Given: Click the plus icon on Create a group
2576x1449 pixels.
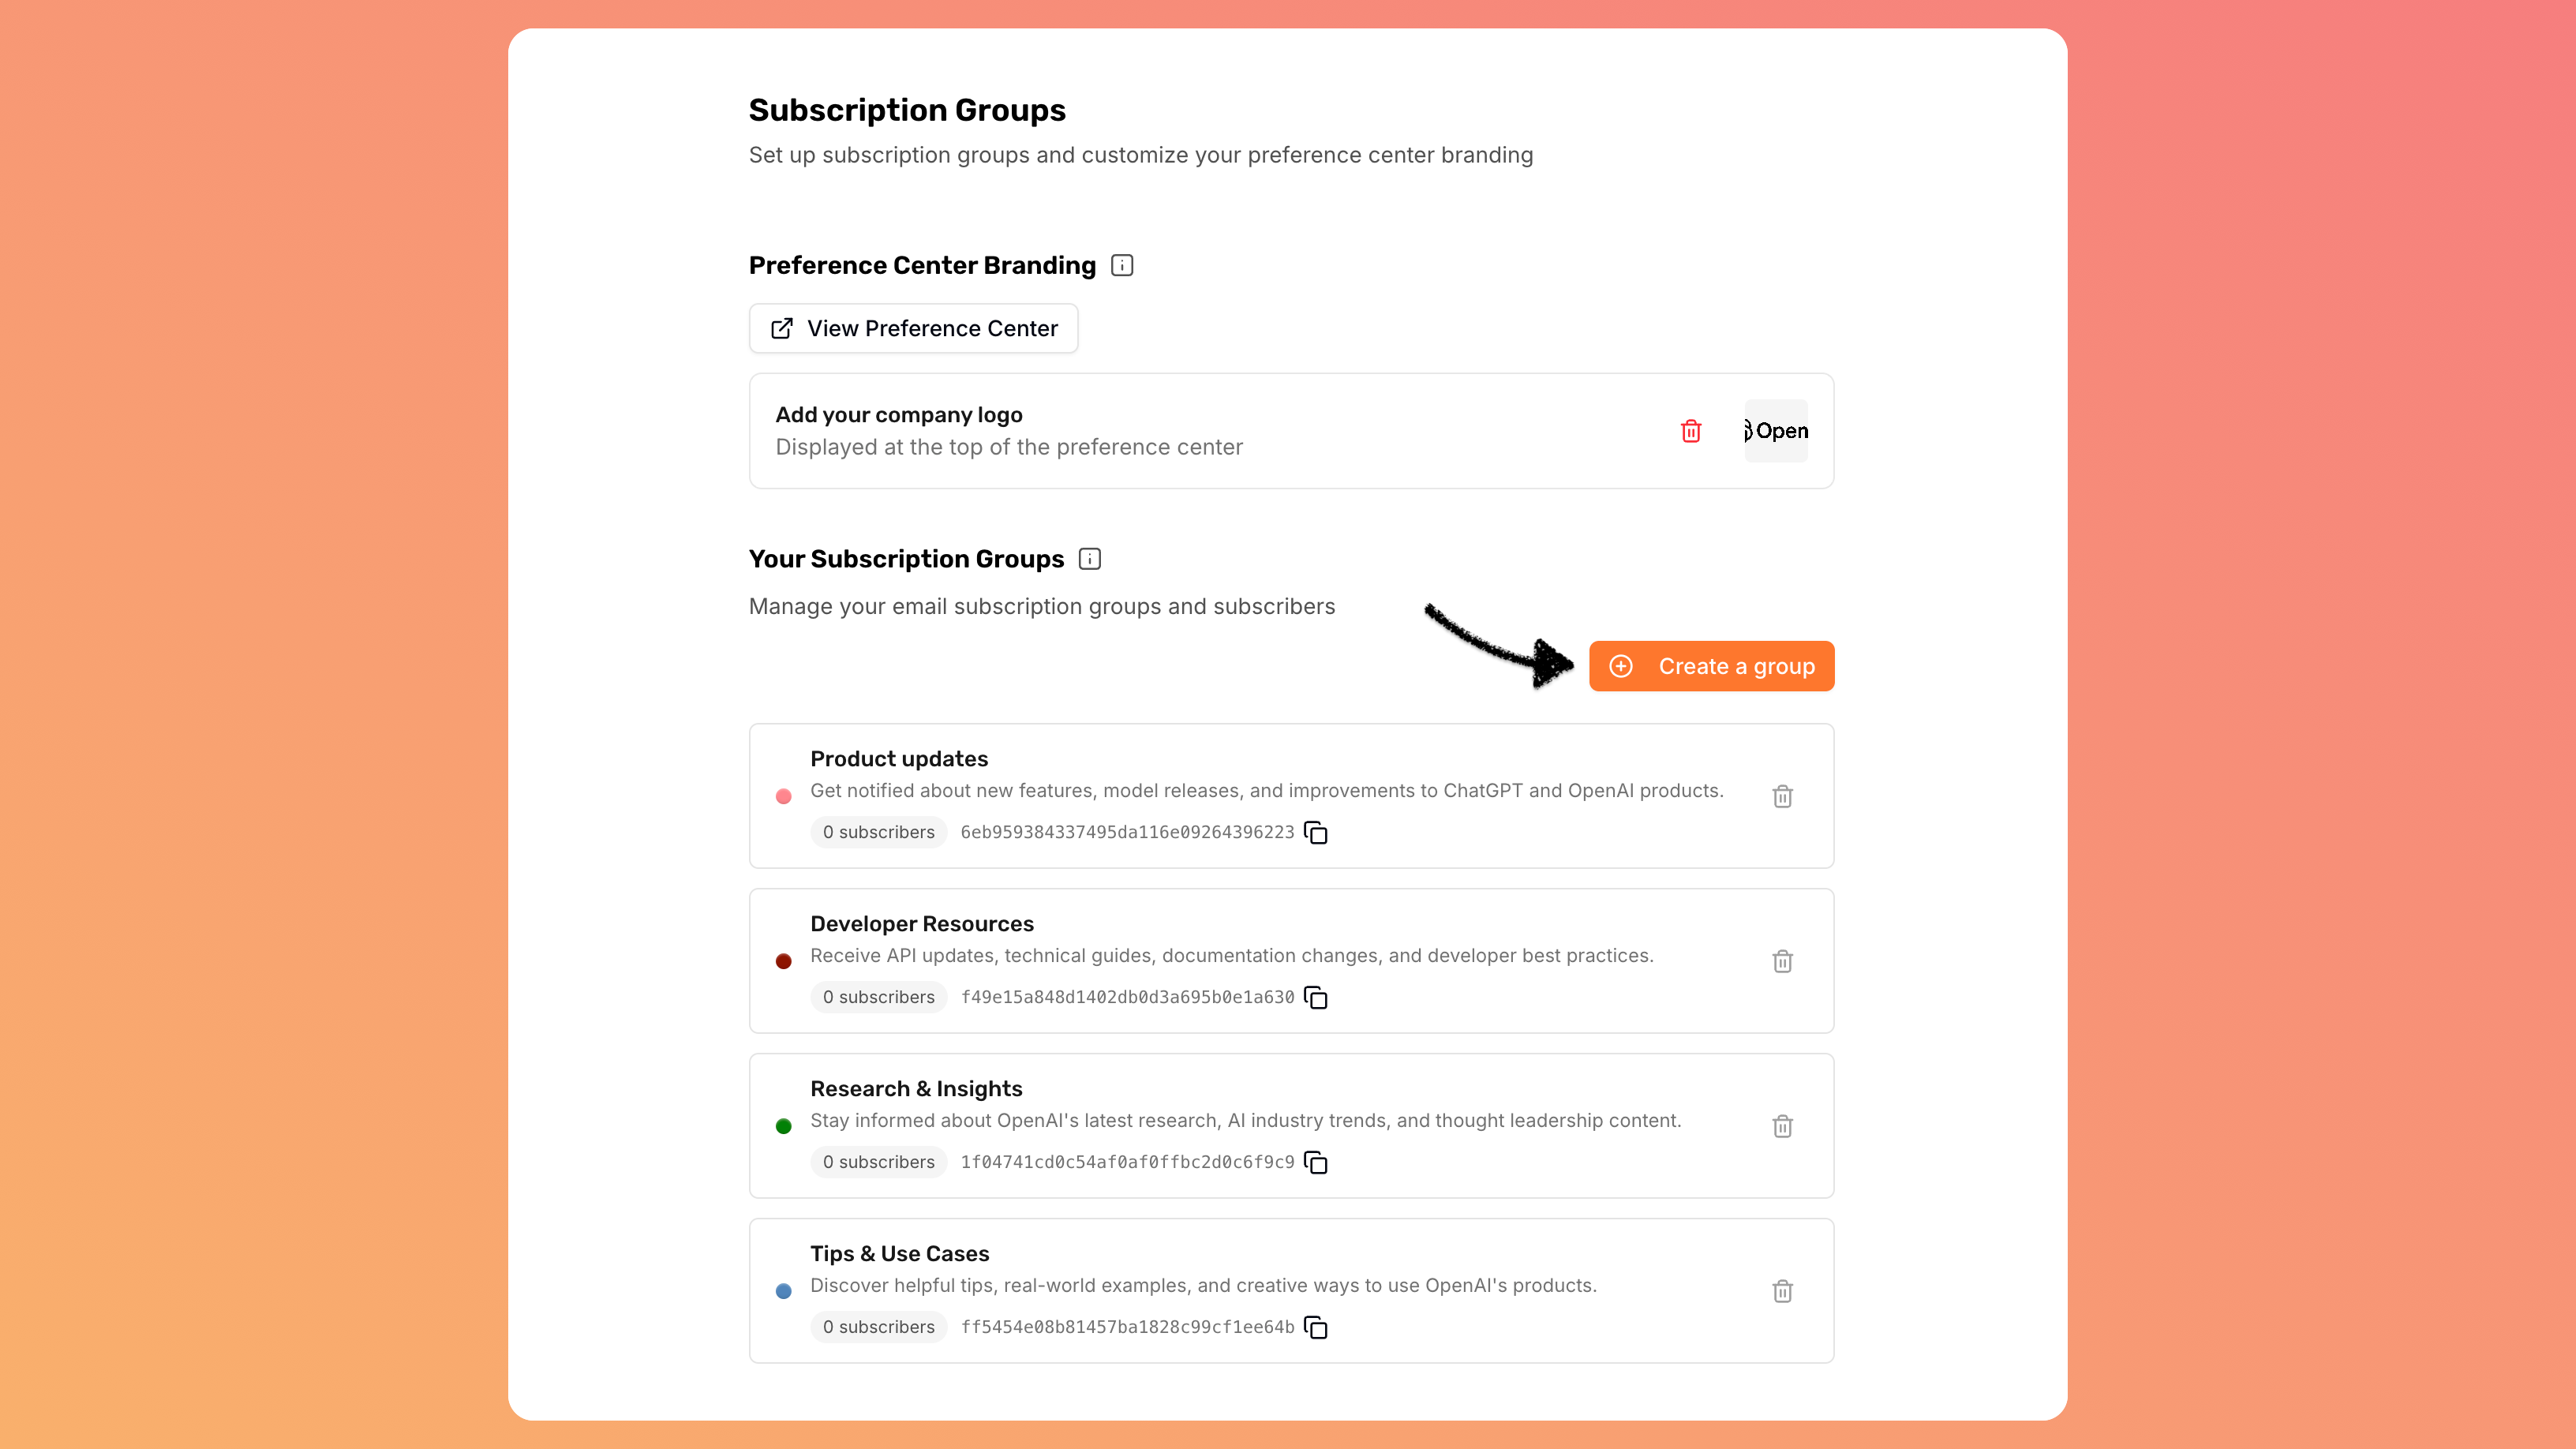Looking at the screenshot, I should point(1621,666).
